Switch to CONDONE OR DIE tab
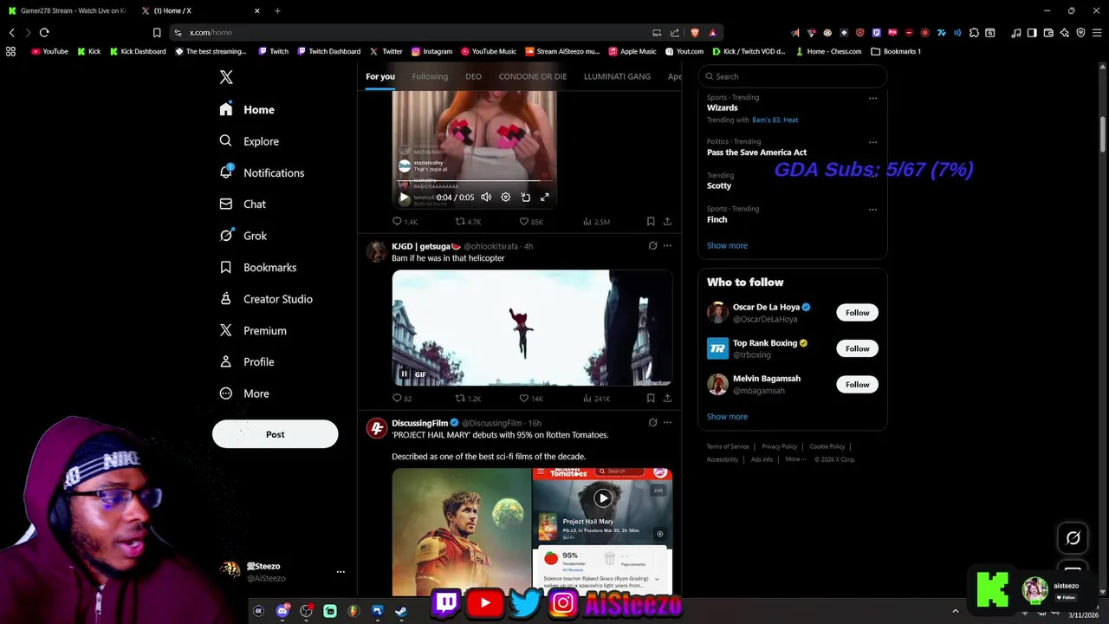 [533, 76]
